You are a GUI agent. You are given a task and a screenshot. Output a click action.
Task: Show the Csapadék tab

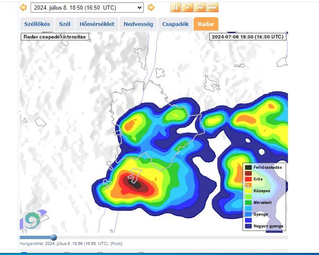click(175, 24)
